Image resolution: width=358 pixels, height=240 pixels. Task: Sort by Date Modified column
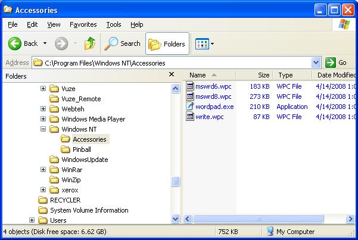point(334,75)
